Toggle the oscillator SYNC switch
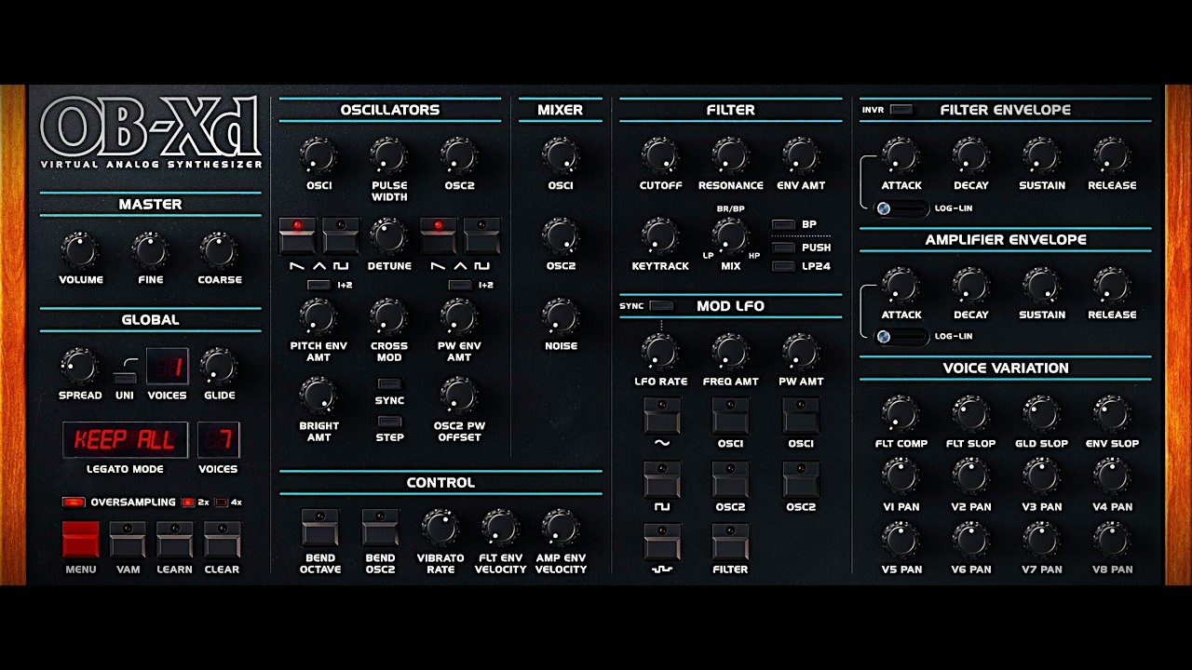This screenshot has width=1192, height=670. pyautogui.click(x=389, y=383)
